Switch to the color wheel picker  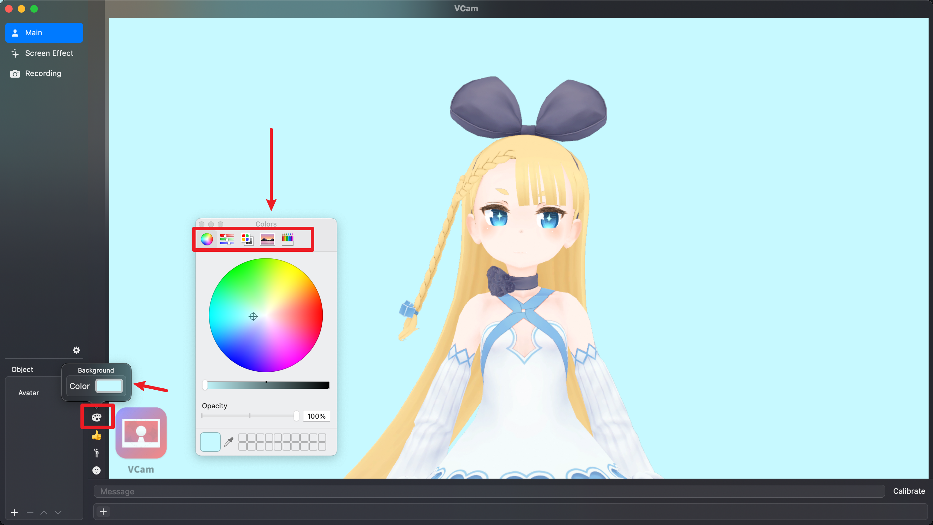(x=207, y=239)
